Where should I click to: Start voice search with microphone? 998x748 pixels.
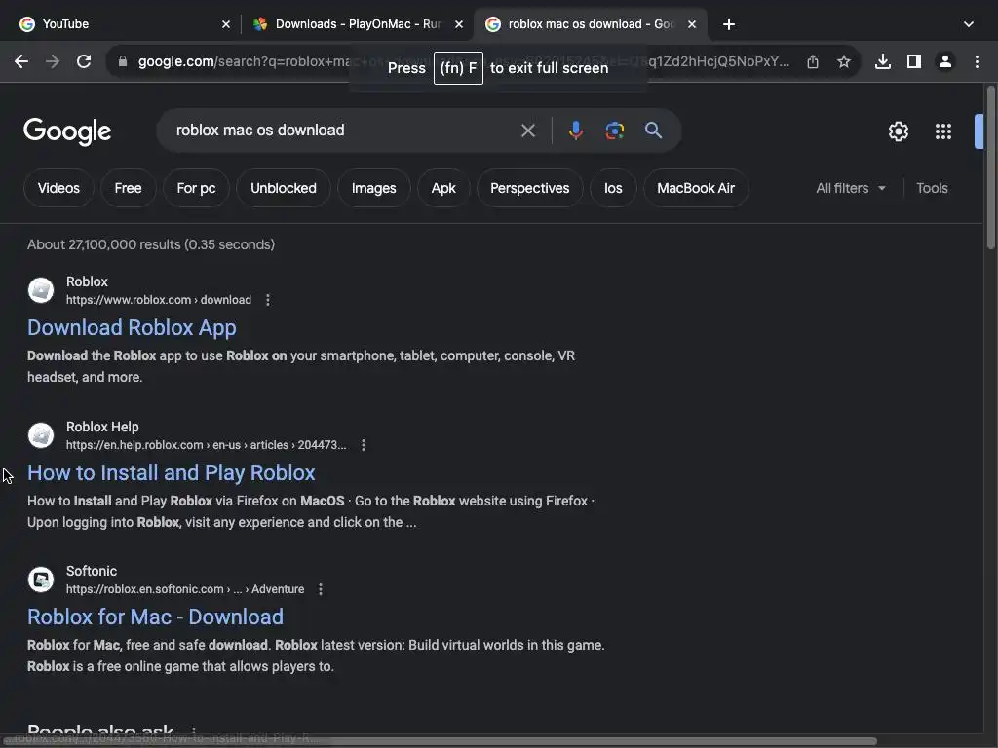(575, 131)
